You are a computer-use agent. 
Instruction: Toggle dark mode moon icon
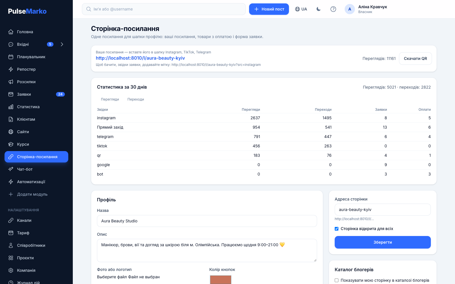click(318, 9)
